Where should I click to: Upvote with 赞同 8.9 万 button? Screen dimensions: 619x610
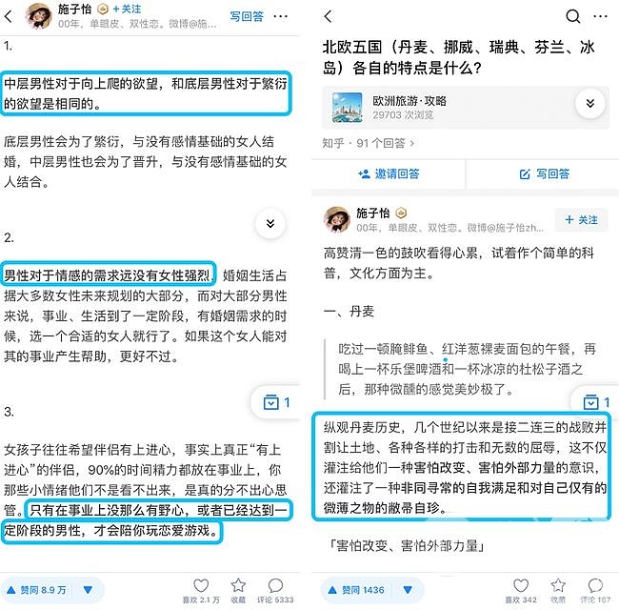click(x=36, y=590)
